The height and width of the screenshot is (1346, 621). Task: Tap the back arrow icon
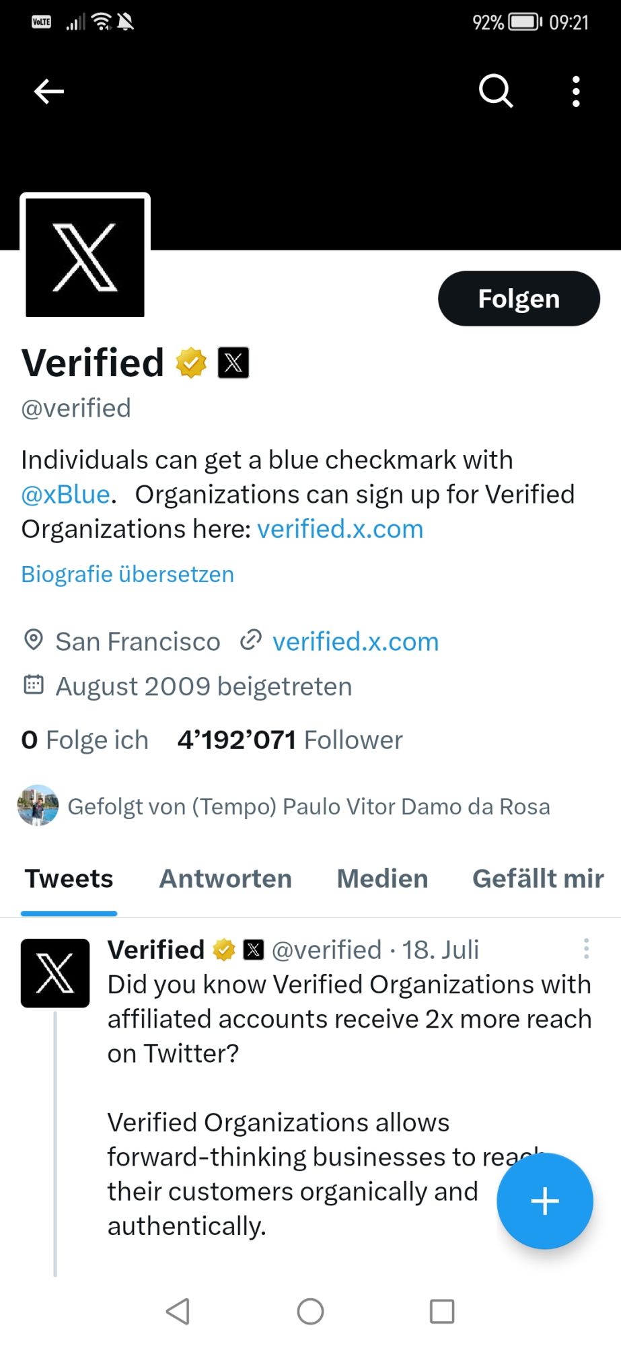tap(48, 92)
